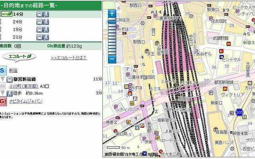Click the 11分 ride duration

(x=97, y=79)
